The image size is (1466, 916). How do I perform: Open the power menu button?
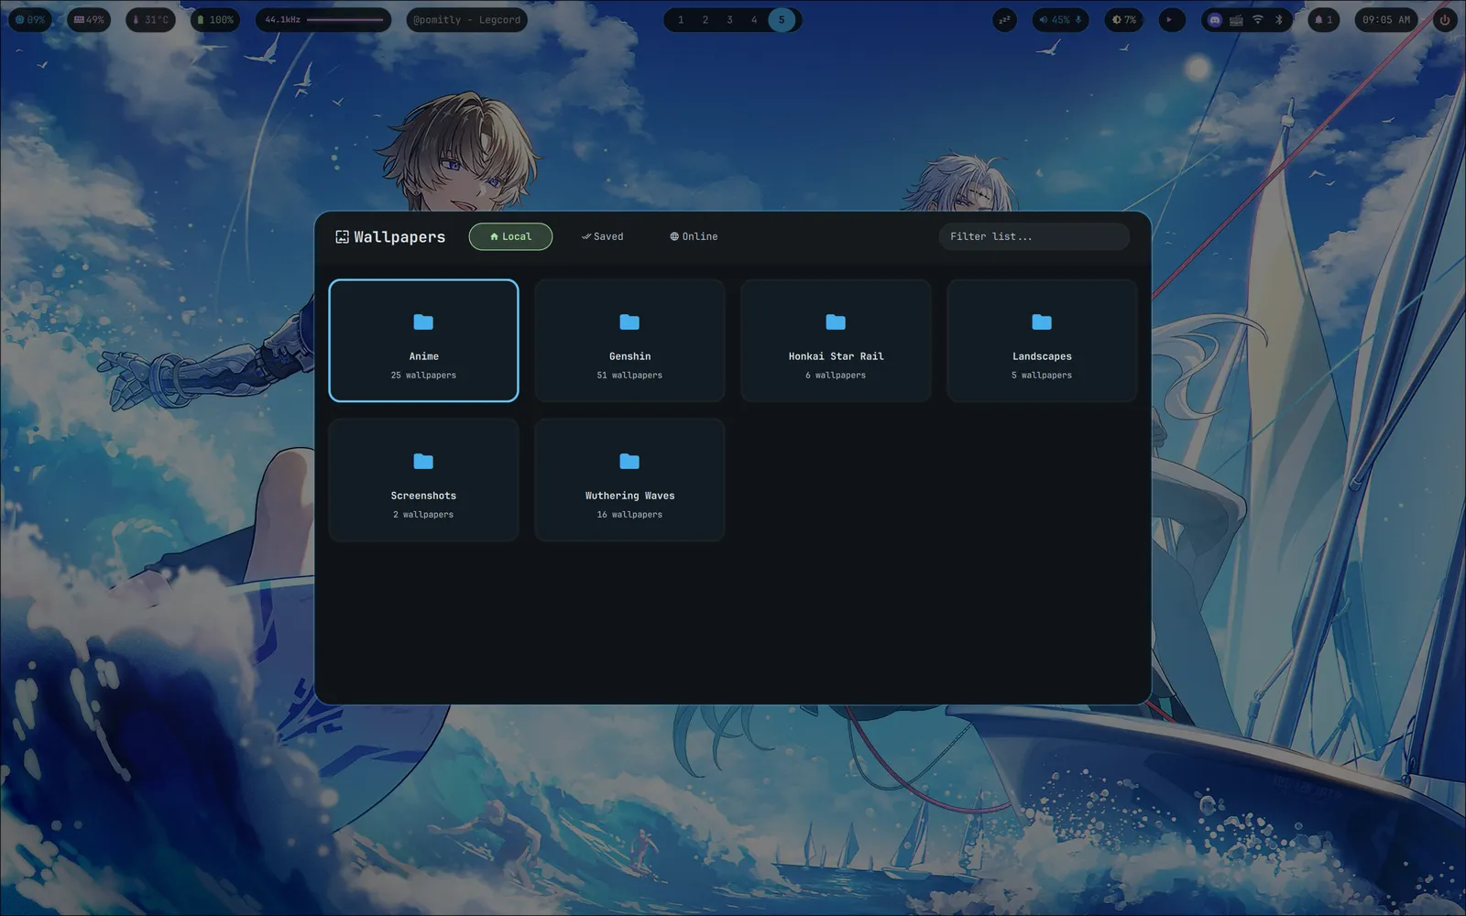pos(1445,19)
